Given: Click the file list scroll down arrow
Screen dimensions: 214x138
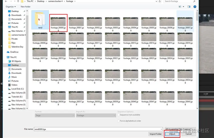Looking at the screenshot, I should click(197, 108).
